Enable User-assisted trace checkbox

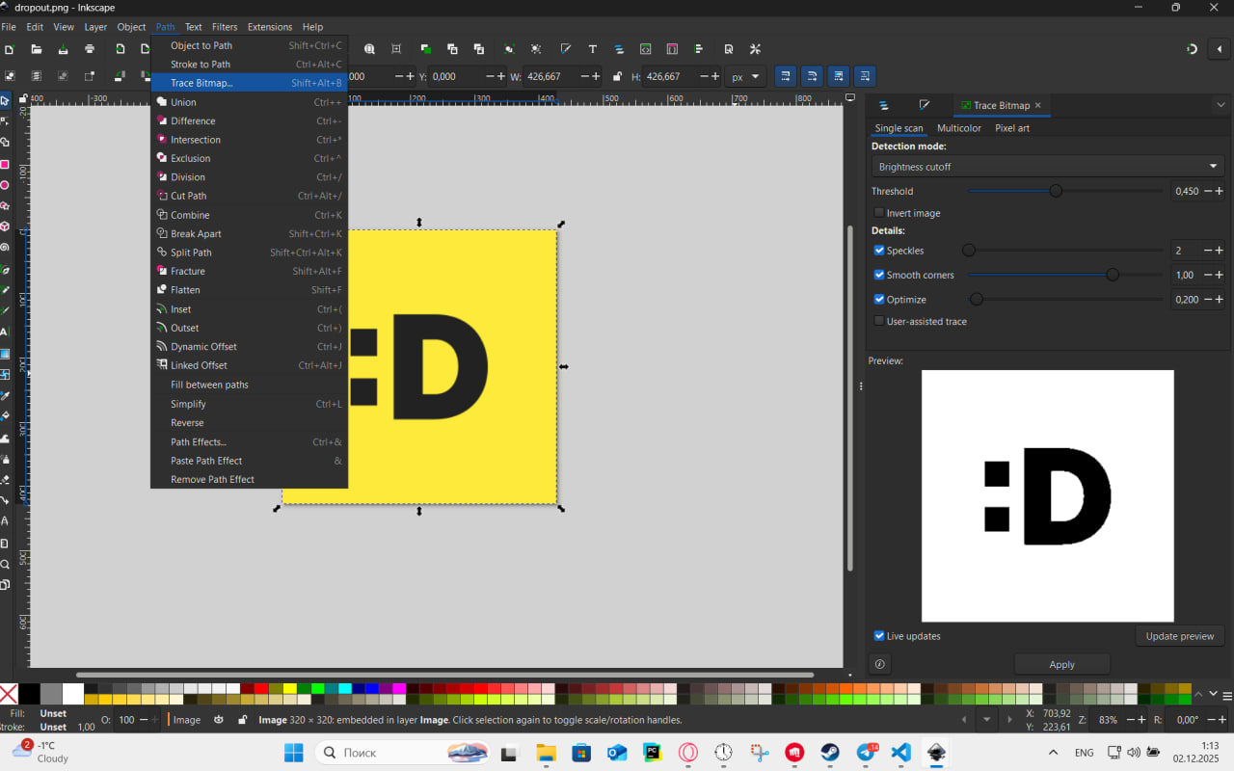[x=879, y=321]
